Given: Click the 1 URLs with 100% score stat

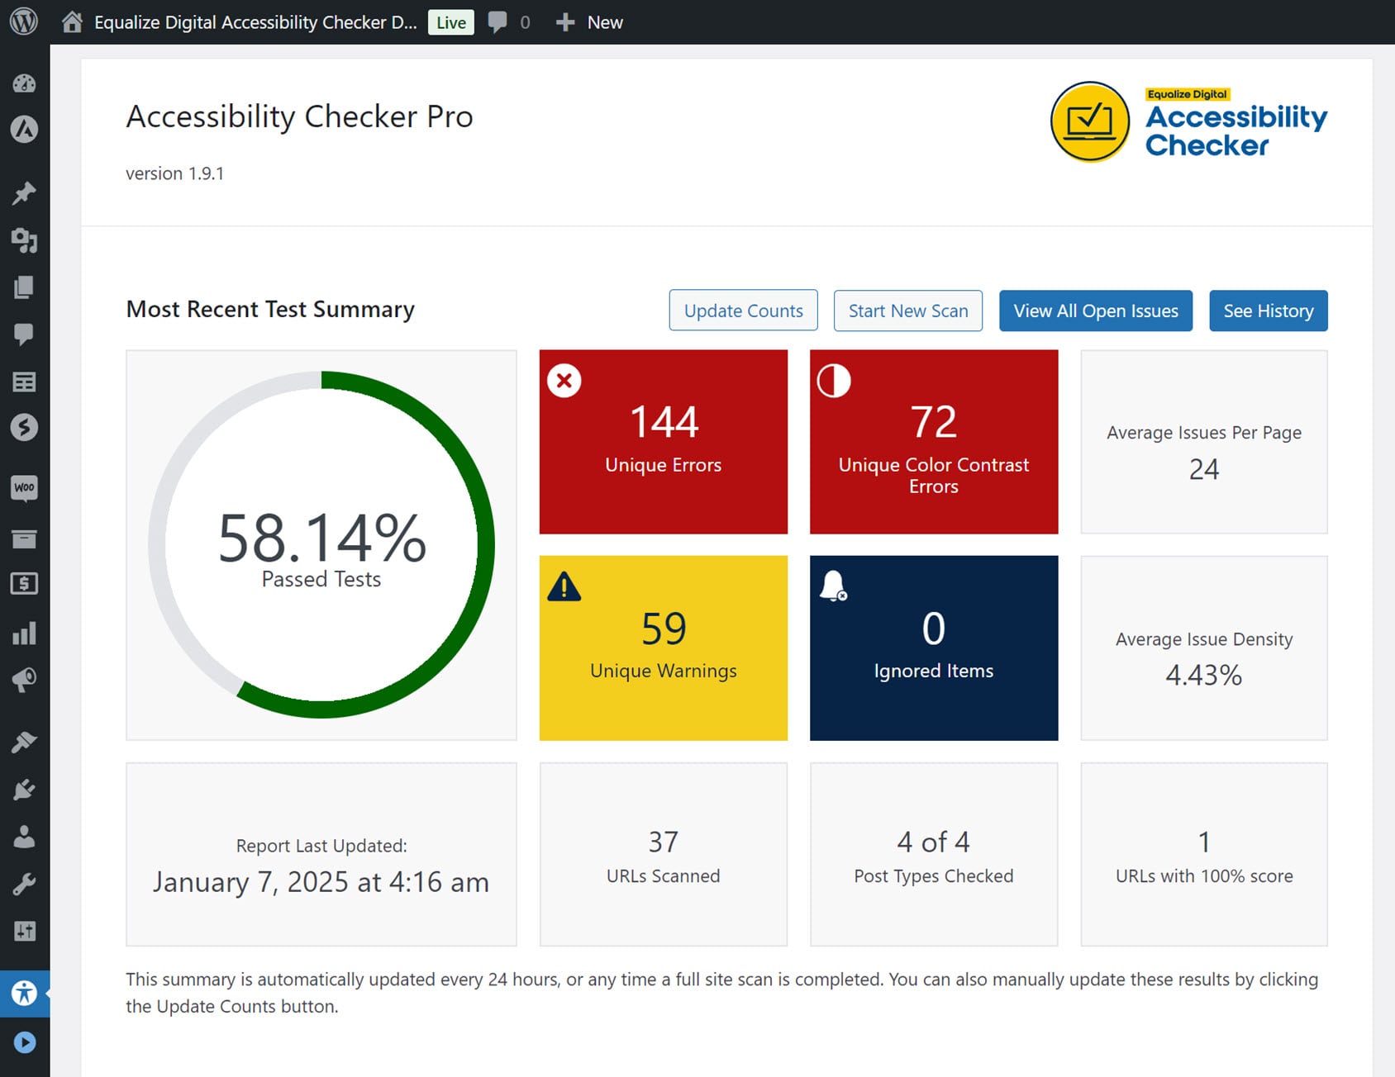Looking at the screenshot, I should click(1204, 855).
